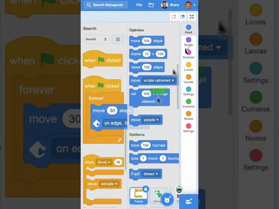Select the Laoces orange category
The image size is (279, 209).
coord(188,77)
